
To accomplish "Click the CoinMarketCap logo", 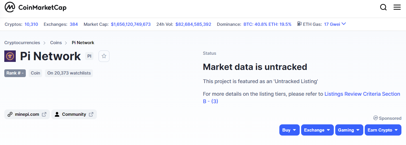I will pyautogui.click(x=36, y=7).
